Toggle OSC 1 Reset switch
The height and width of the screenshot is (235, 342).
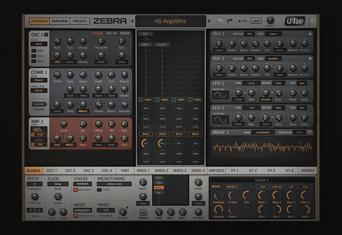point(34,61)
